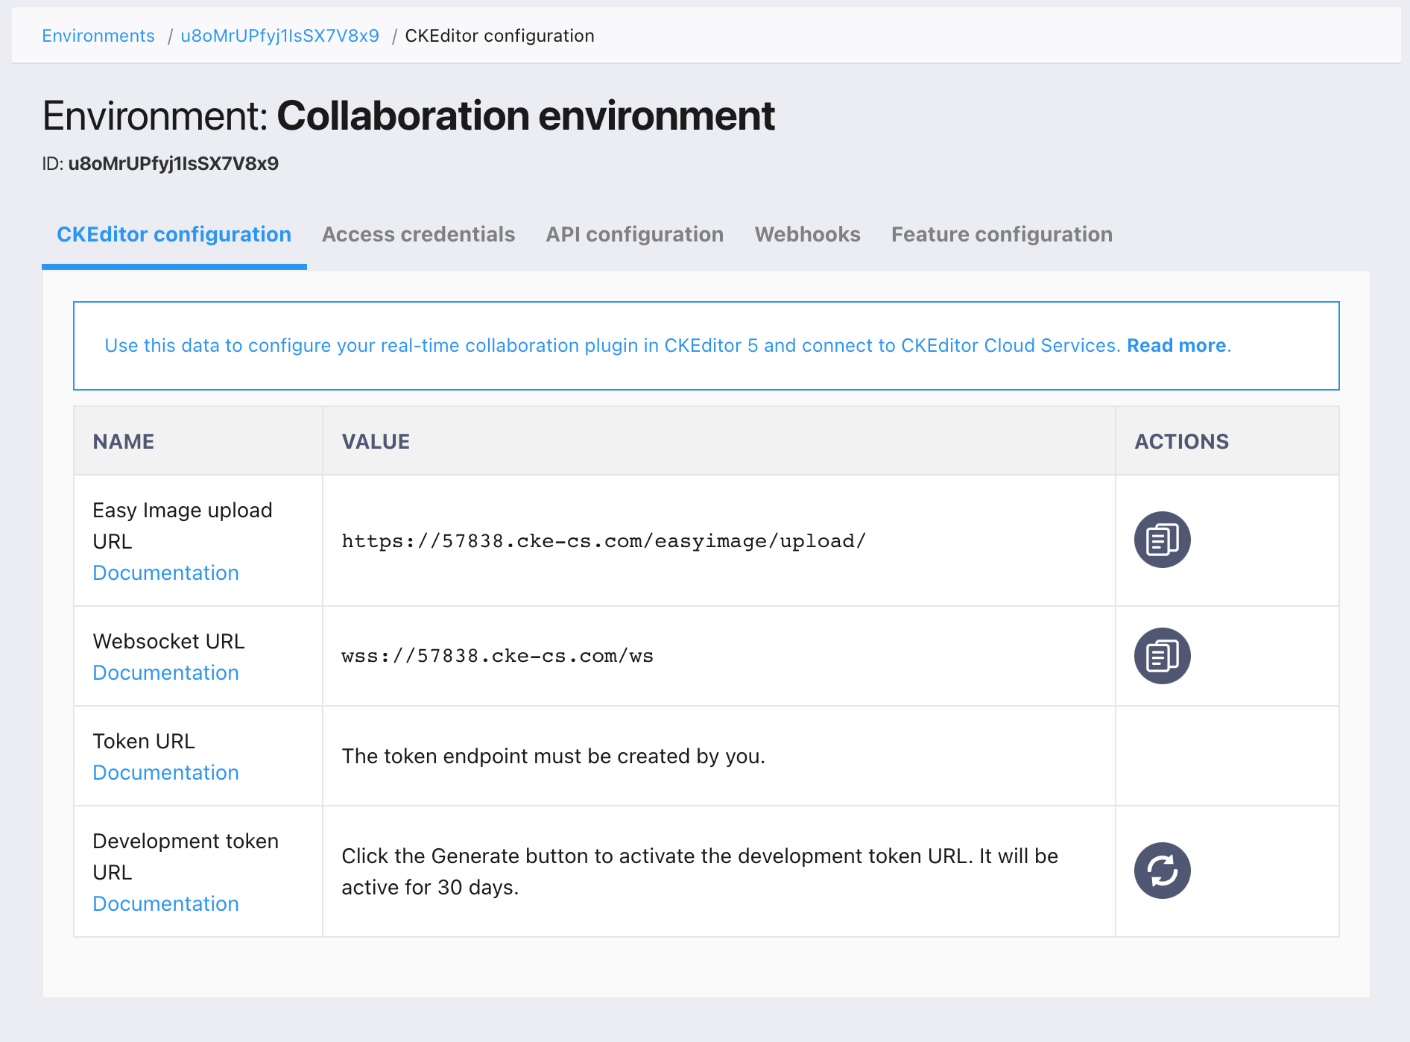
Task: Click the 'The token endpoint must be created' text
Action: [x=553, y=756]
